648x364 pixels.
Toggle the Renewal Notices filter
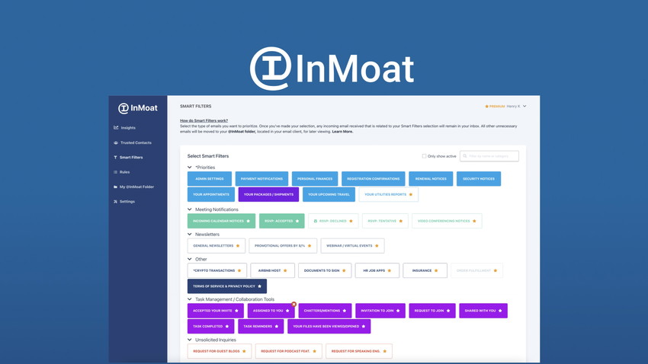pos(431,179)
